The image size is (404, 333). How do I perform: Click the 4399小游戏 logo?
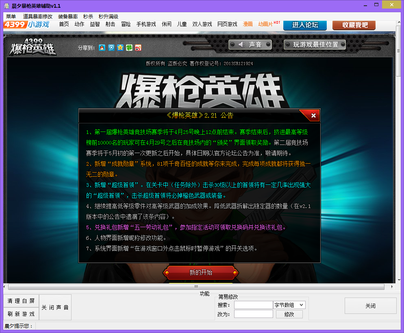[x=26, y=24]
